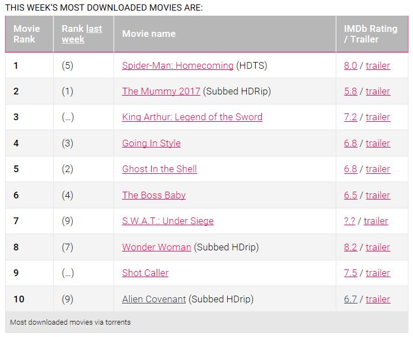Open the Alien Covenant movie link
This screenshot has height=337, width=413.
pos(154,299)
